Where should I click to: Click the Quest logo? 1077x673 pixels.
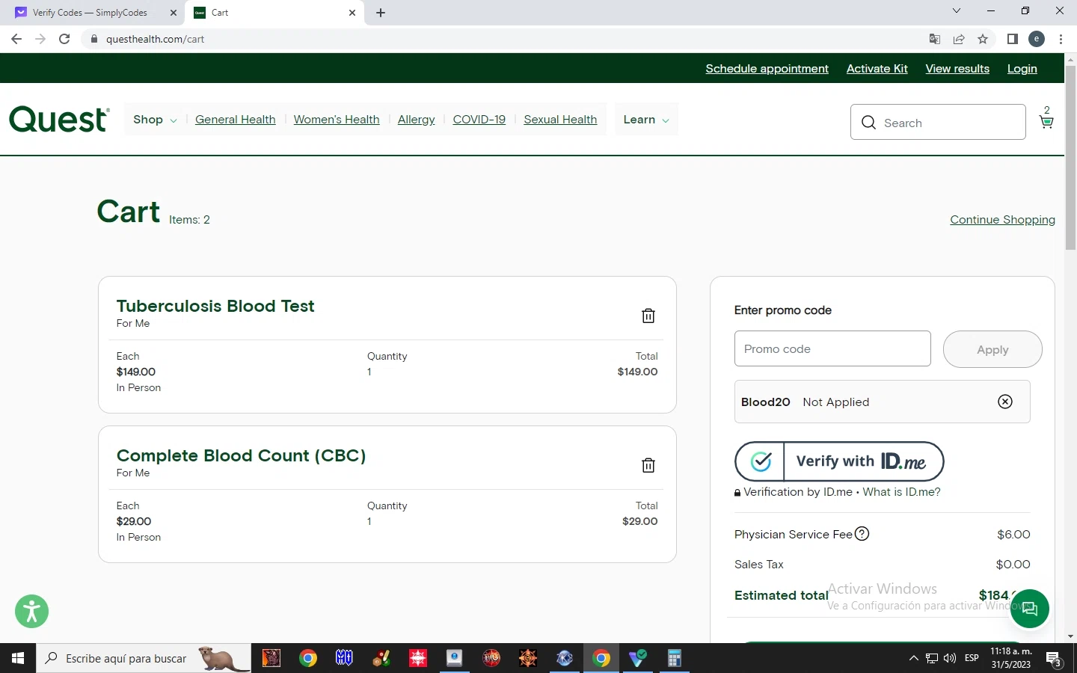59,120
